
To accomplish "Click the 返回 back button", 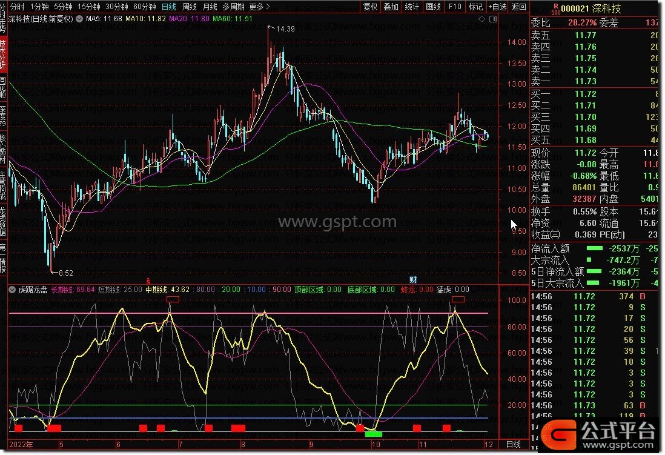I will [x=518, y=7].
